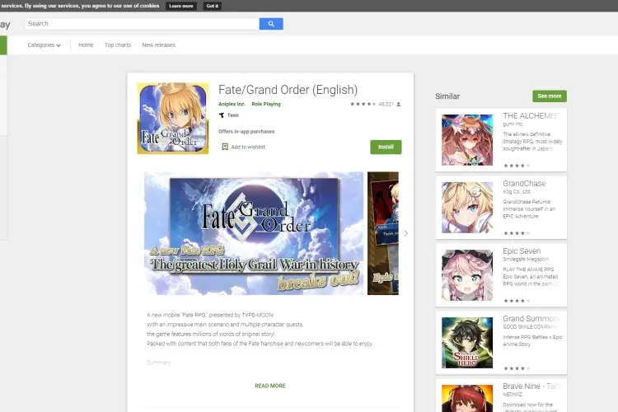The image size is (618, 412).
Task: Click the wishlist bookmark icon
Action: 225,147
